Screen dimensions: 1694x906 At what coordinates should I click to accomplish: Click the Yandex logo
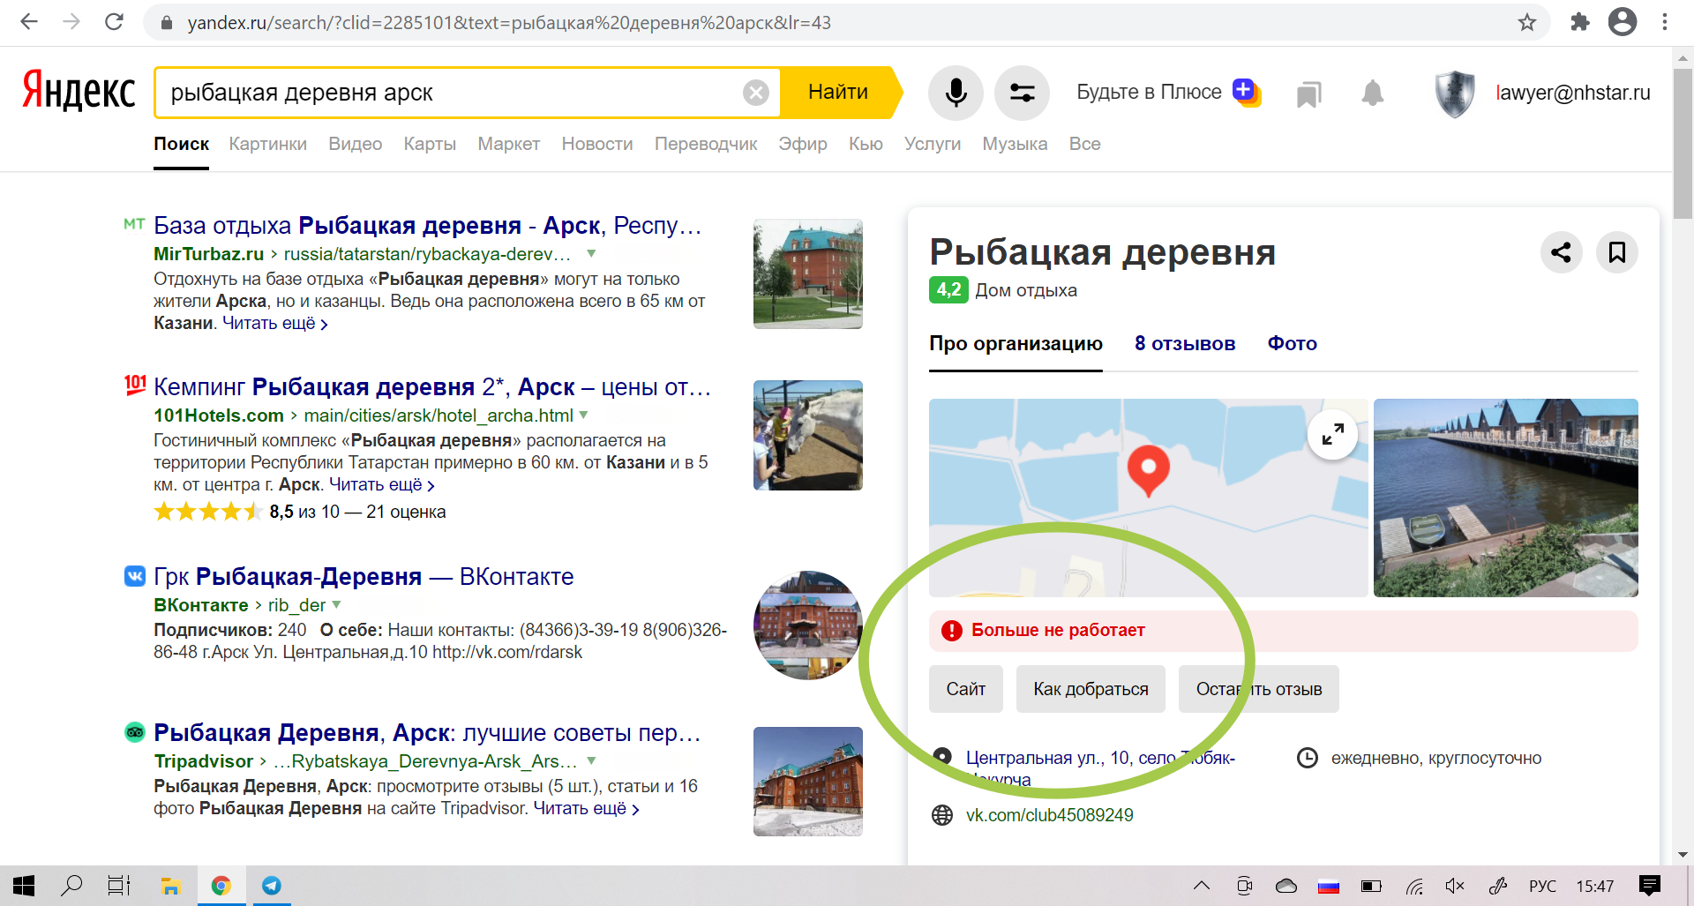pos(79,91)
